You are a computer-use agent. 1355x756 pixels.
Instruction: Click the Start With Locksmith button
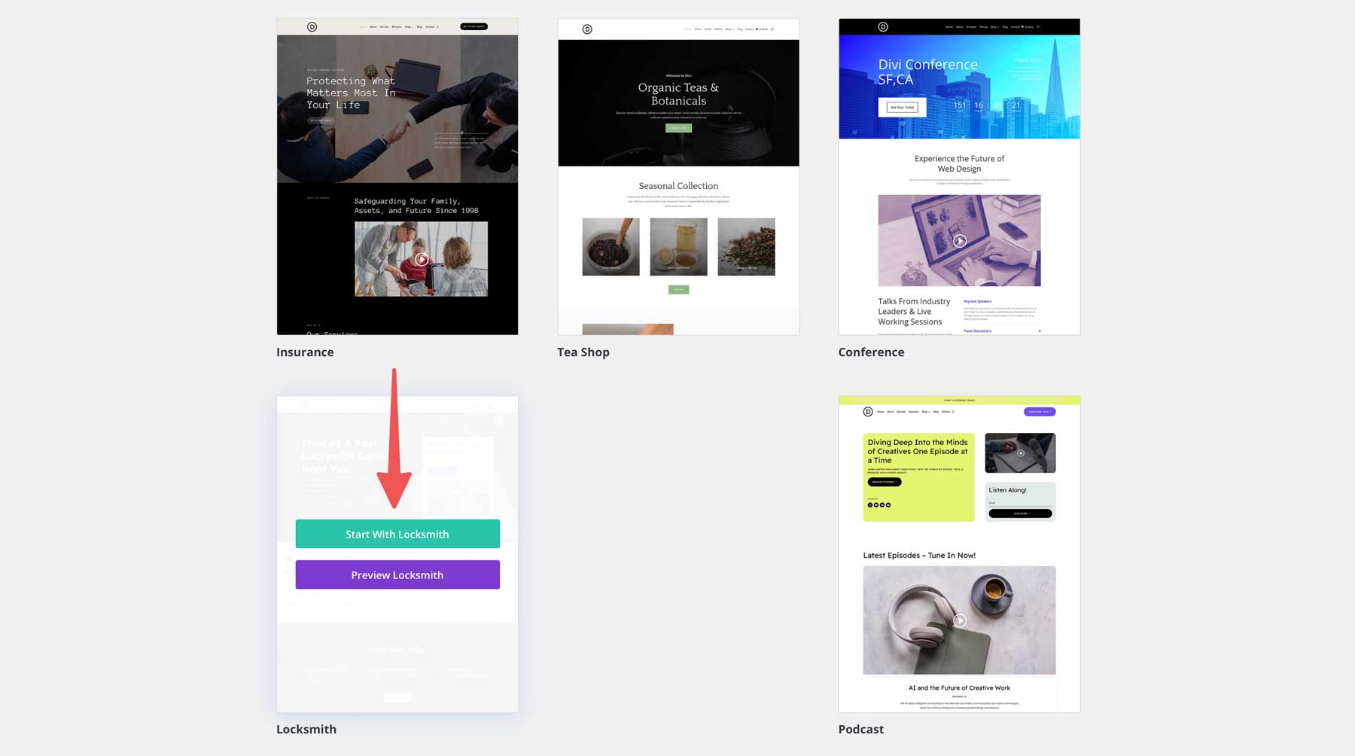(x=397, y=534)
